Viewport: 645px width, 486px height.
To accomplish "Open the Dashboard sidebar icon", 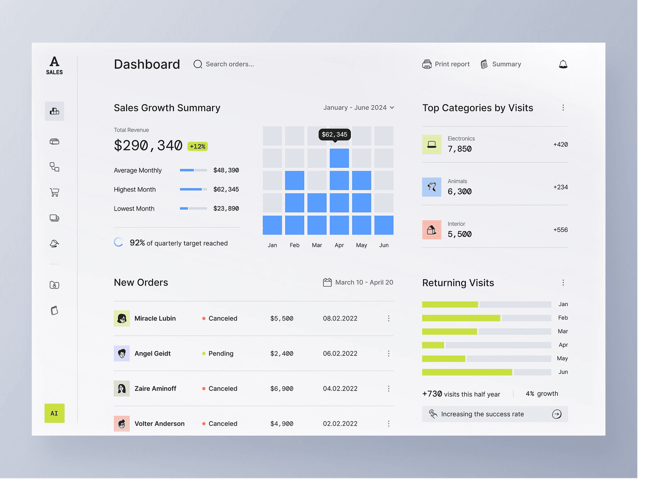I will pos(54,111).
